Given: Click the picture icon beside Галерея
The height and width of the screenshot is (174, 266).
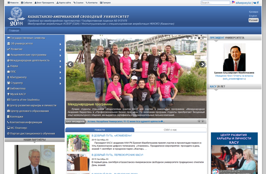Looking at the screenshot, I should tap(101, 3).
